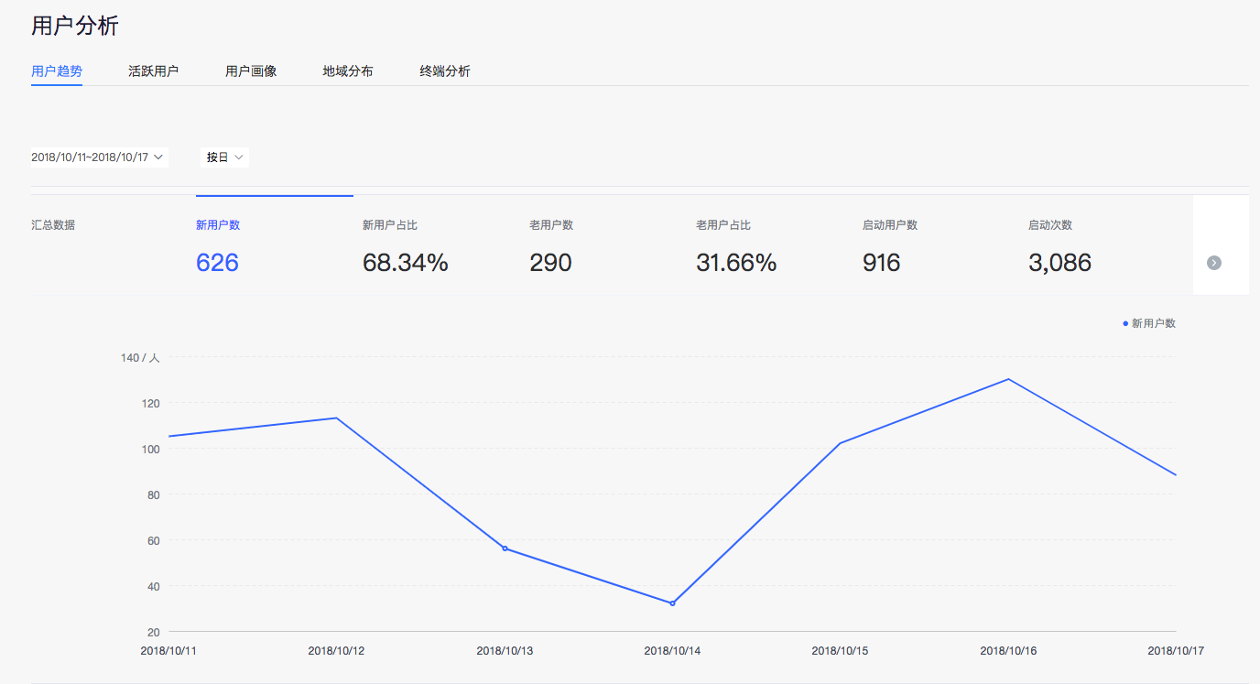Toggle the 新用户数 legend series
The width and height of the screenshot is (1260, 684).
tap(1148, 323)
